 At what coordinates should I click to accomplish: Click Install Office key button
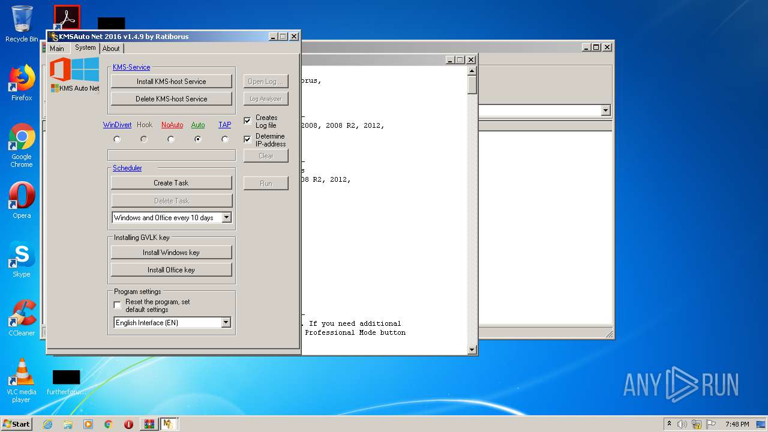(x=172, y=270)
